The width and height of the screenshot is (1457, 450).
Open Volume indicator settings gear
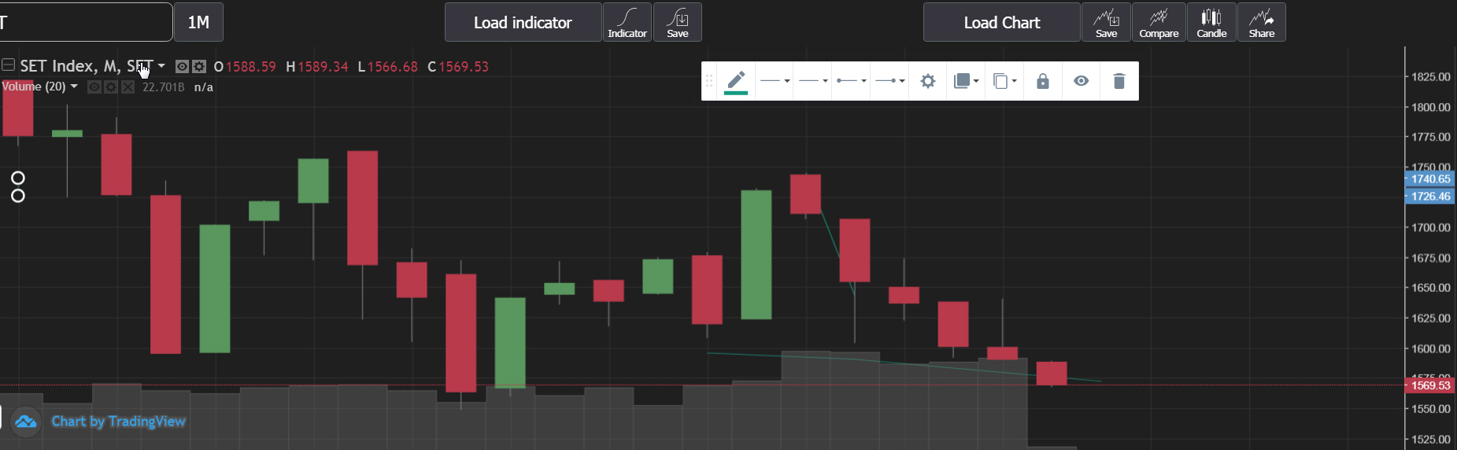[x=111, y=87]
